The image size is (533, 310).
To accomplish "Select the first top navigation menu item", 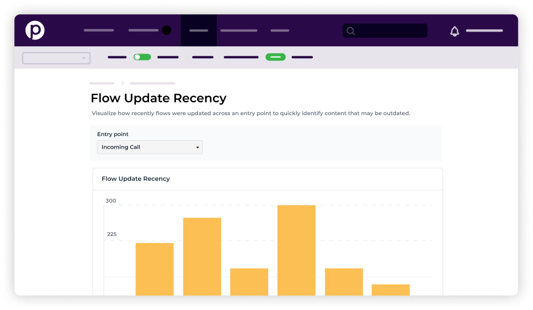I will click(x=98, y=30).
